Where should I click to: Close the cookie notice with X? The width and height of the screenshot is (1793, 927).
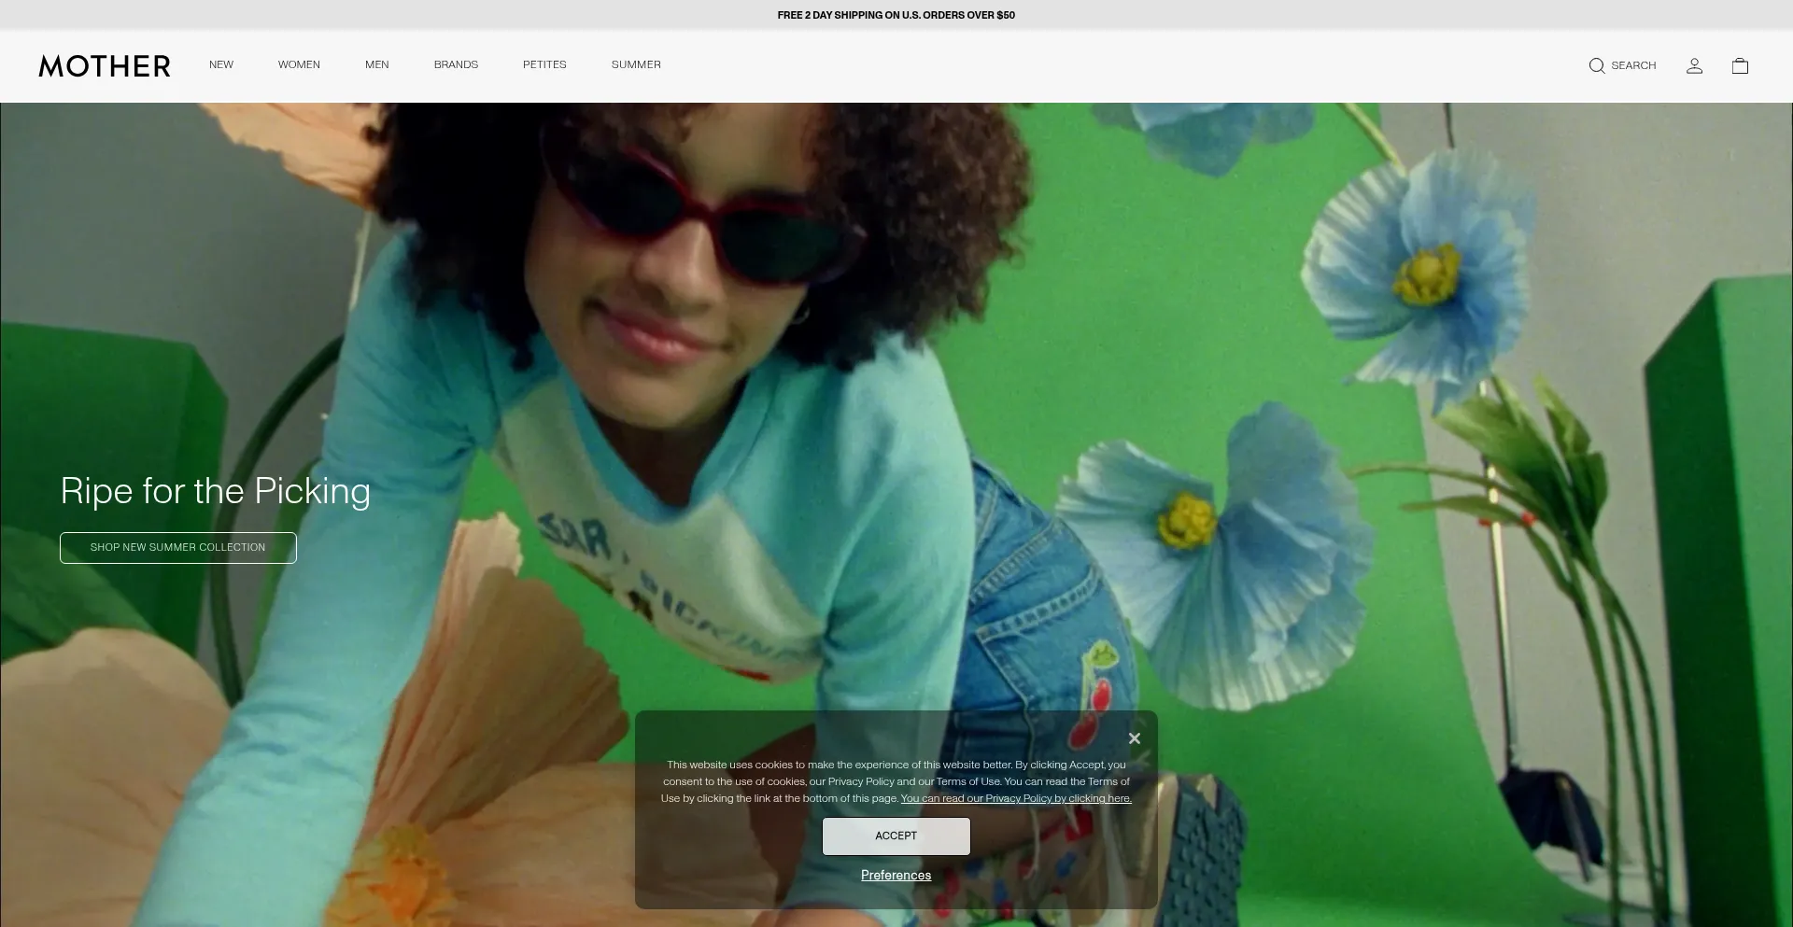tap(1135, 738)
